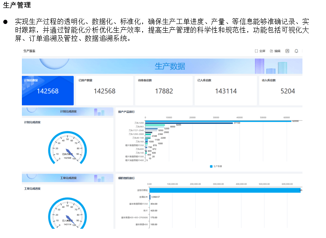Open the user profile icon in header
Image resolution: width=326 pixels, height=238 pixels.
pos(287,51)
